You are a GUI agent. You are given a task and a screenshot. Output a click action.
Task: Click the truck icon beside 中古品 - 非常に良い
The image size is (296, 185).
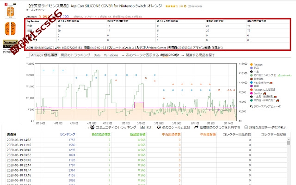pos(277,100)
